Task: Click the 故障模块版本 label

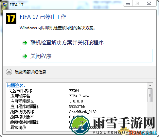Action: pyautogui.click(x=23, y=117)
